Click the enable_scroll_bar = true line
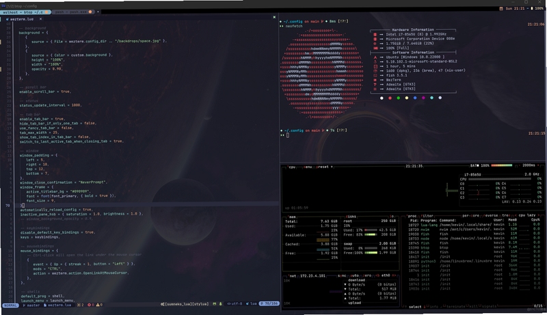 coord(45,92)
